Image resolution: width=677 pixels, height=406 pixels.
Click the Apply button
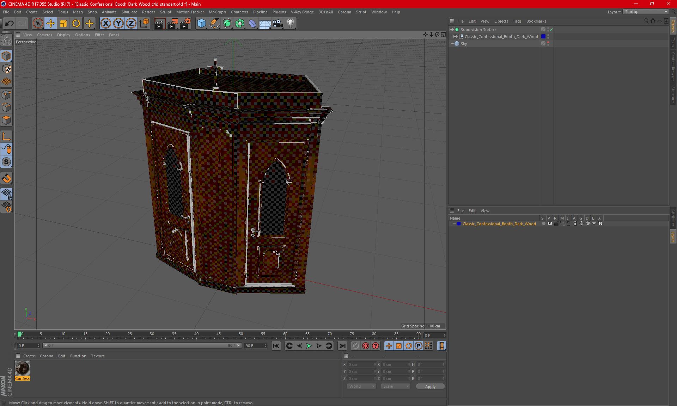click(x=430, y=387)
